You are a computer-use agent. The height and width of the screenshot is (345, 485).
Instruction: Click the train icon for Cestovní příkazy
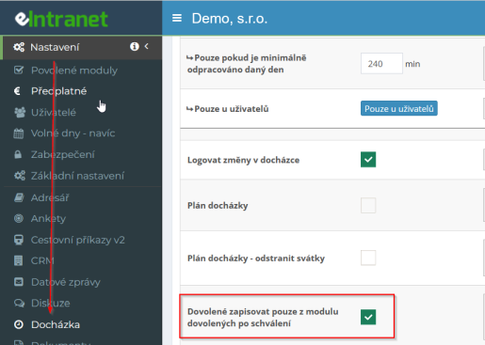point(19,240)
